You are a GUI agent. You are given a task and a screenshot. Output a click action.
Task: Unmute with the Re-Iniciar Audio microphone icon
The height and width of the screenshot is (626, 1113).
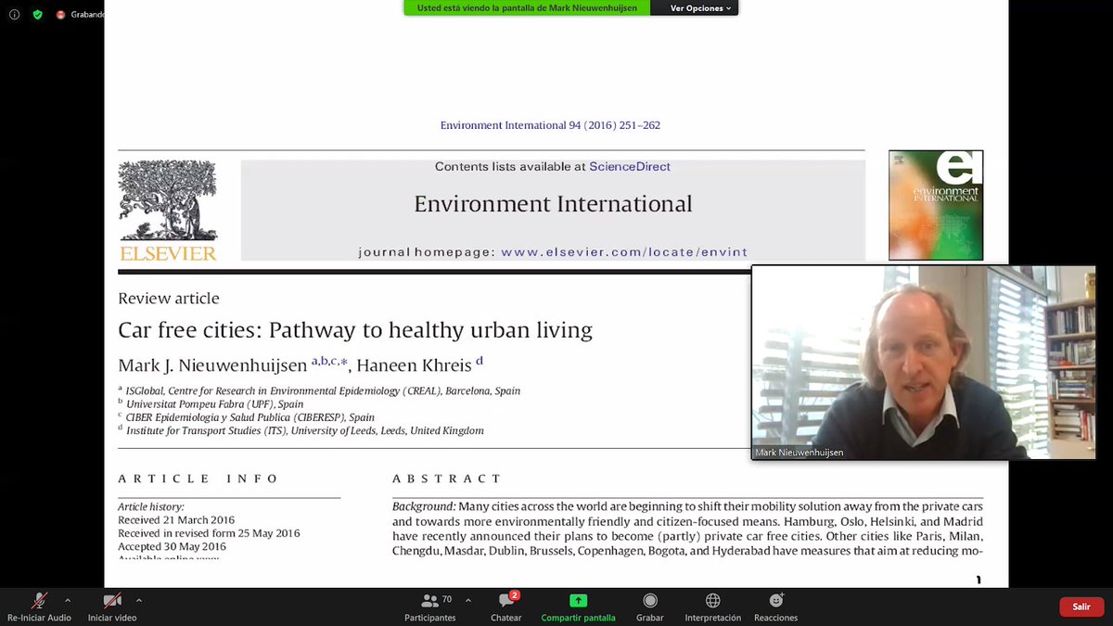pyautogui.click(x=39, y=601)
